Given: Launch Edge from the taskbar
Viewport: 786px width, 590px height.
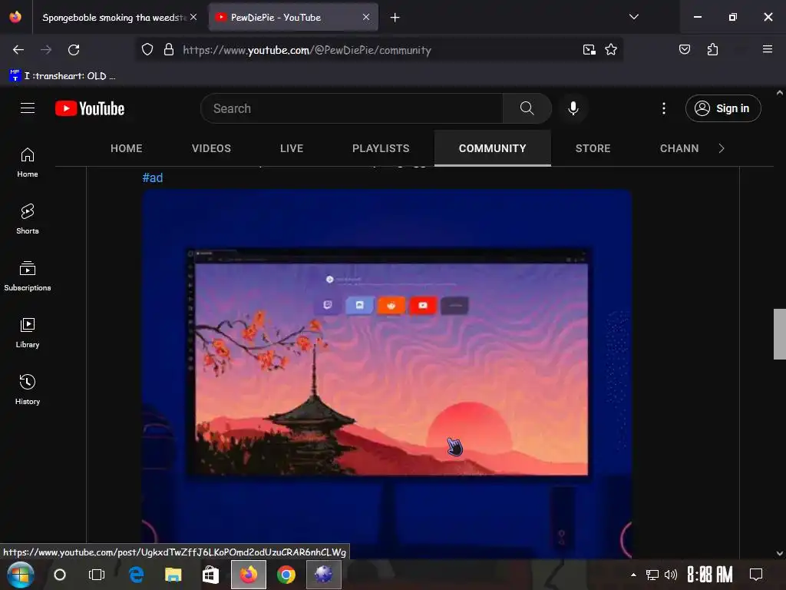Looking at the screenshot, I should point(136,575).
